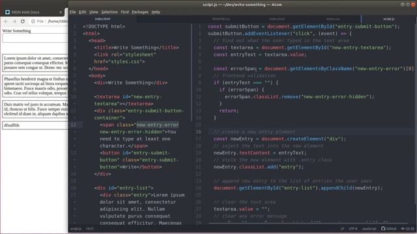This screenshot has width=417, height=234.
Task: Open the File menu in Atom
Action: (x=72, y=12)
